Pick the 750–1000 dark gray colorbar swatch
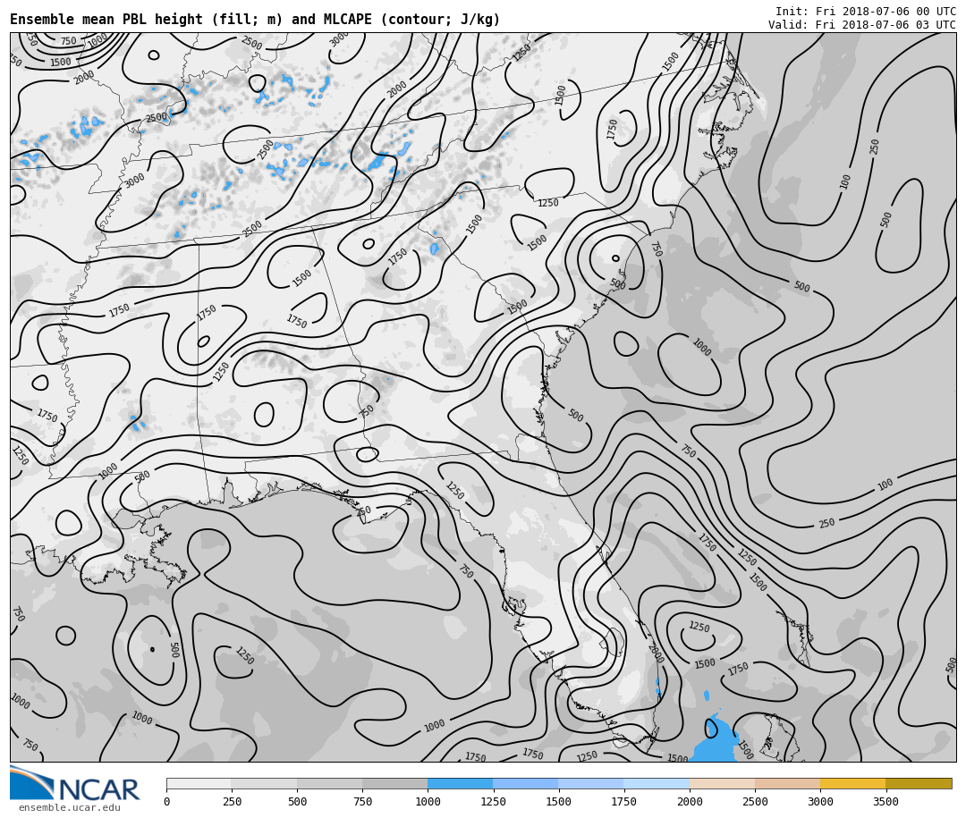Image resolution: width=966 pixels, height=818 pixels. click(394, 783)
